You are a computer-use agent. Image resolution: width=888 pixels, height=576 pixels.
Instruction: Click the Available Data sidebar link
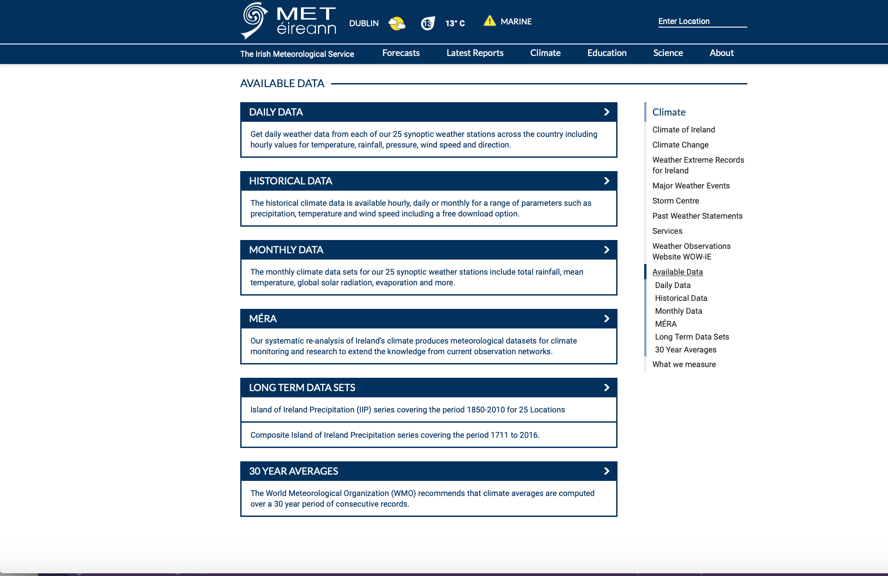677,271
